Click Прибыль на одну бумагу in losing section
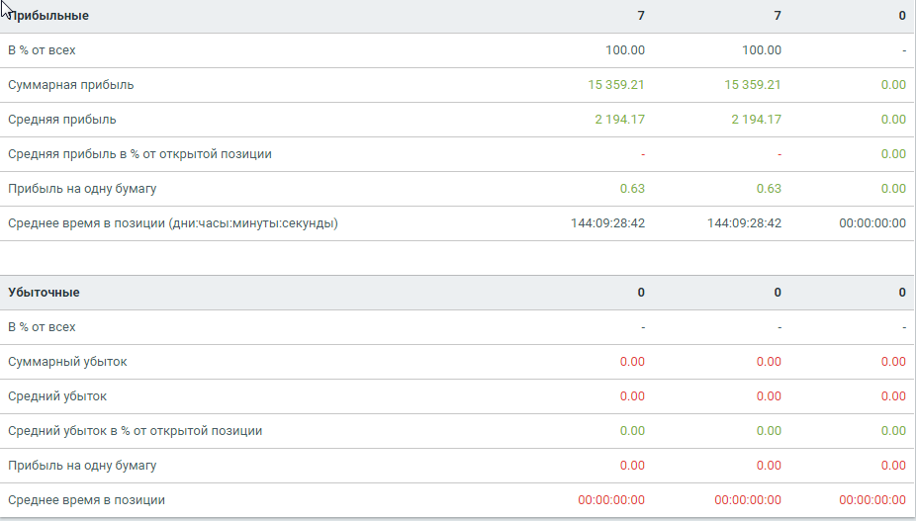Screen dimensions: 916x521 [82, 466]
